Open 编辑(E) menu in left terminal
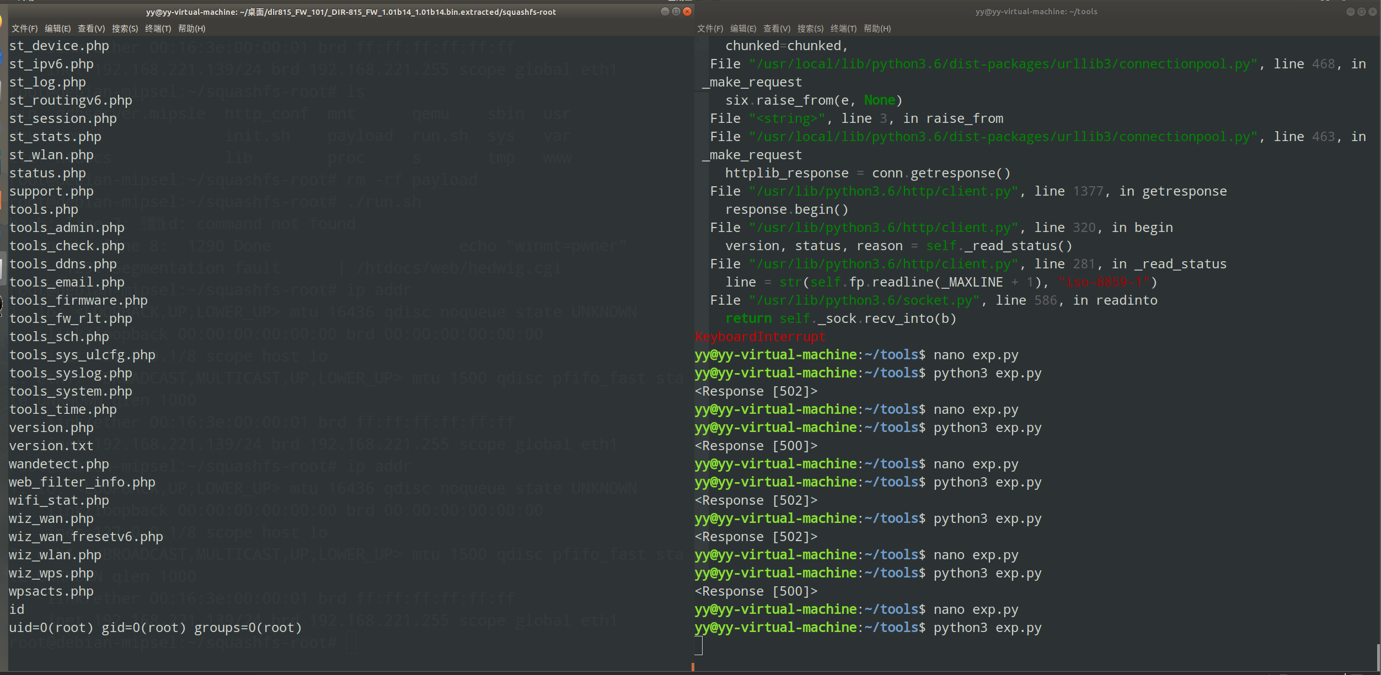The height and width of the screenshot is (675, 1381). (x=57, y=29)
